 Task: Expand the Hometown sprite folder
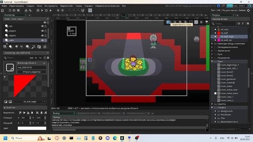coord(215,115)
